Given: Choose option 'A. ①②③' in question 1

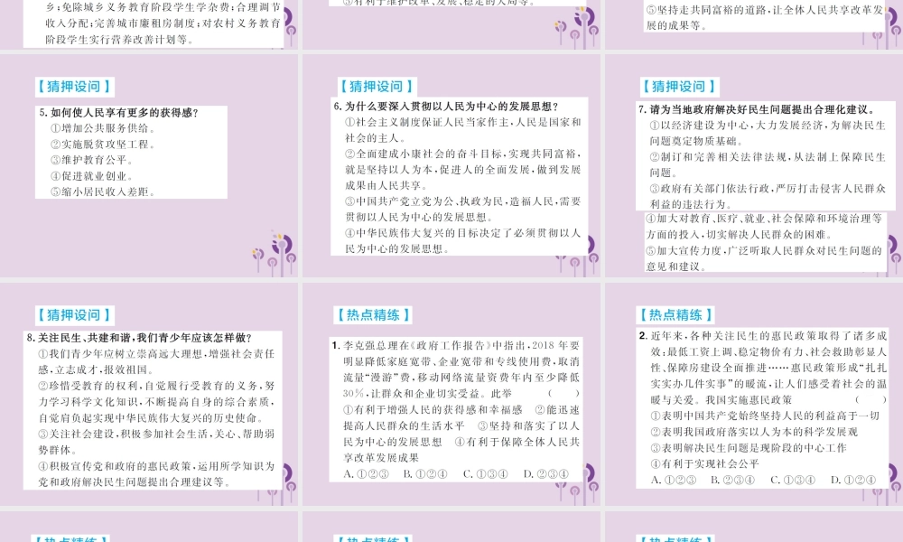Looking at the screenshot, I should pos(367,474).
